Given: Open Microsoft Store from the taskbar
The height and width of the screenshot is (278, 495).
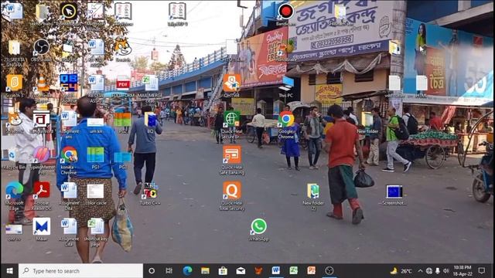Looking at the screenshot, I should pos(223,271).
